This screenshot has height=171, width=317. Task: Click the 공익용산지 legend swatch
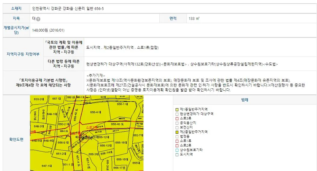(x=177, y=123)
